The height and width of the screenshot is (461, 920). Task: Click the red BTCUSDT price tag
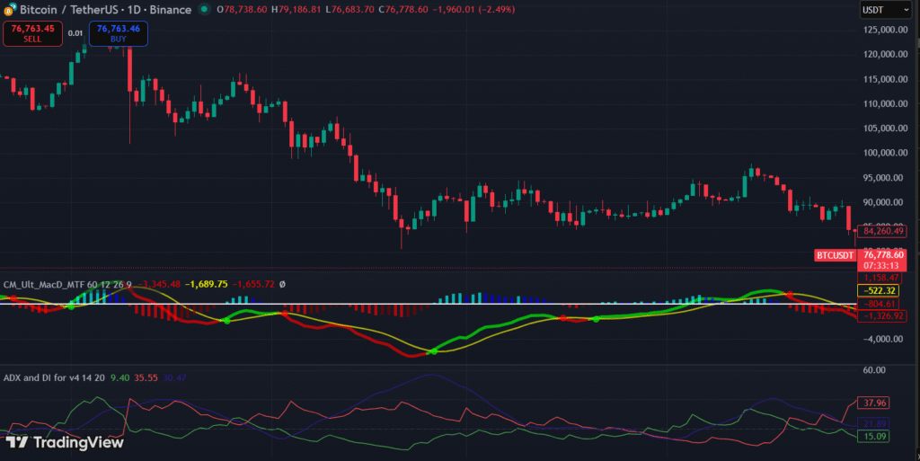(836, 255)
